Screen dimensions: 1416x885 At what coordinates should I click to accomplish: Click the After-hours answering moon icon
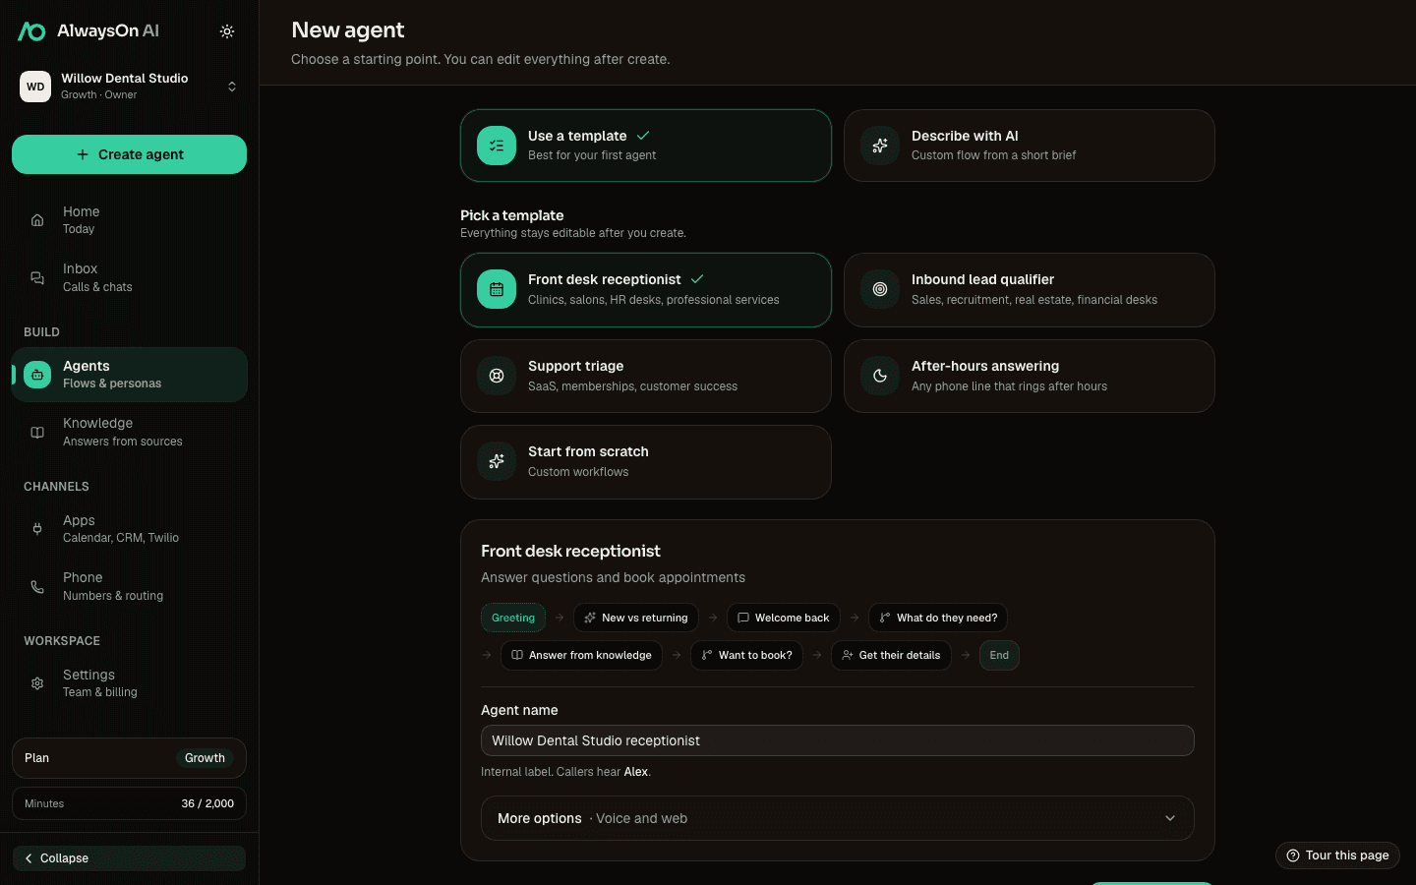pyautogui.click(x=880, y=376)
